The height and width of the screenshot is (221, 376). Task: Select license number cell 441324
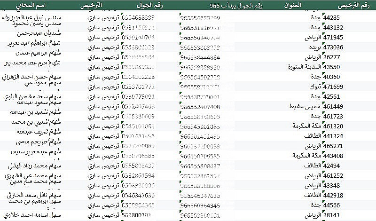tap(333, 136)
